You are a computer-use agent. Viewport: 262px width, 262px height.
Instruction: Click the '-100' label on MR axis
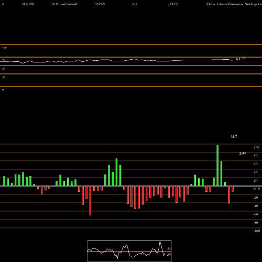click(x=256, y=231)
